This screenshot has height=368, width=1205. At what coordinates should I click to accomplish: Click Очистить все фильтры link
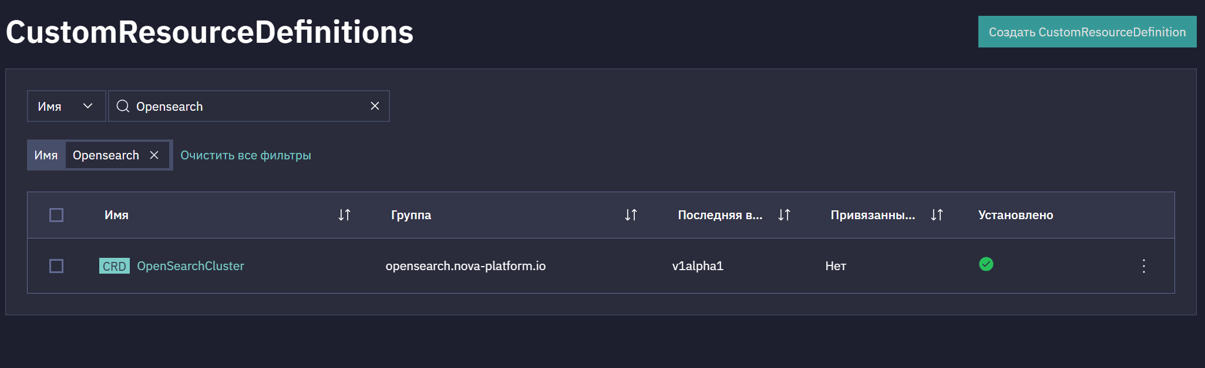(x=245, y=155)
